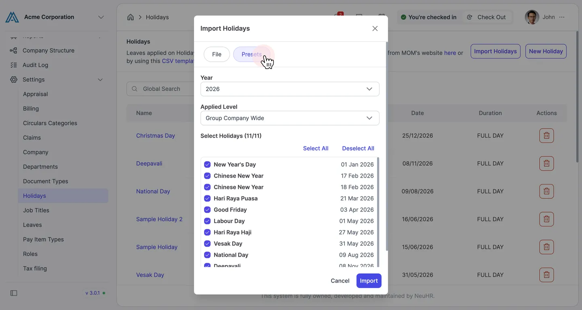
Task: Click the home icon in breadcrumb
Action: coord(131,17)
